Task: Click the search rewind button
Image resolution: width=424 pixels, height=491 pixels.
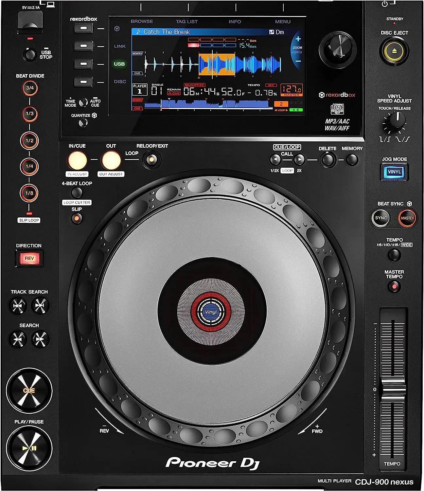Action: click(18, 339)
